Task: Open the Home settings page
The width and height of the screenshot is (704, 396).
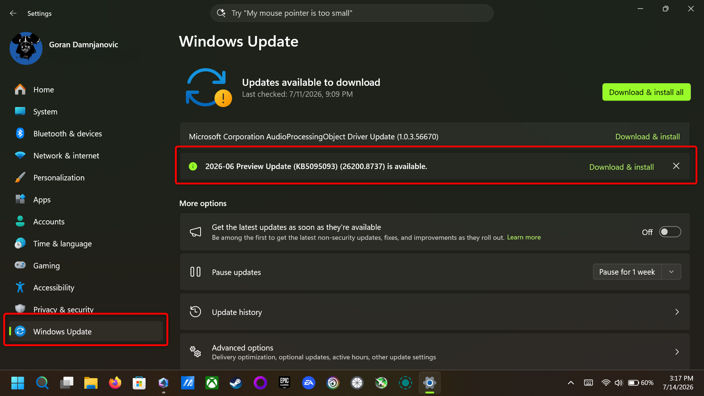Action: click(86, 89)
